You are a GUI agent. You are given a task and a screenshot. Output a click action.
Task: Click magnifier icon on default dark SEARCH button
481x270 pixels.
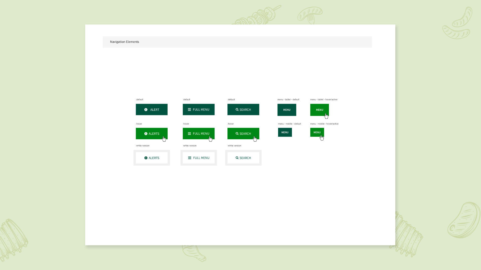point(237,109)
